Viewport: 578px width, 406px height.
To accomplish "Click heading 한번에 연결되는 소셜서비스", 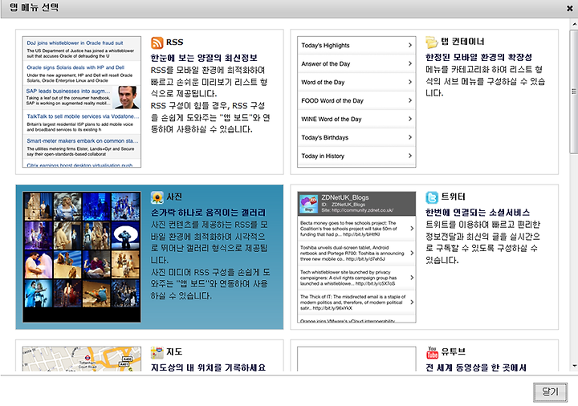I will 478,213.
